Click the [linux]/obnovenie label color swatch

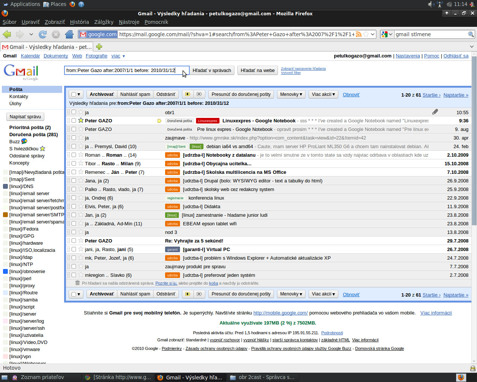point(6,271)
